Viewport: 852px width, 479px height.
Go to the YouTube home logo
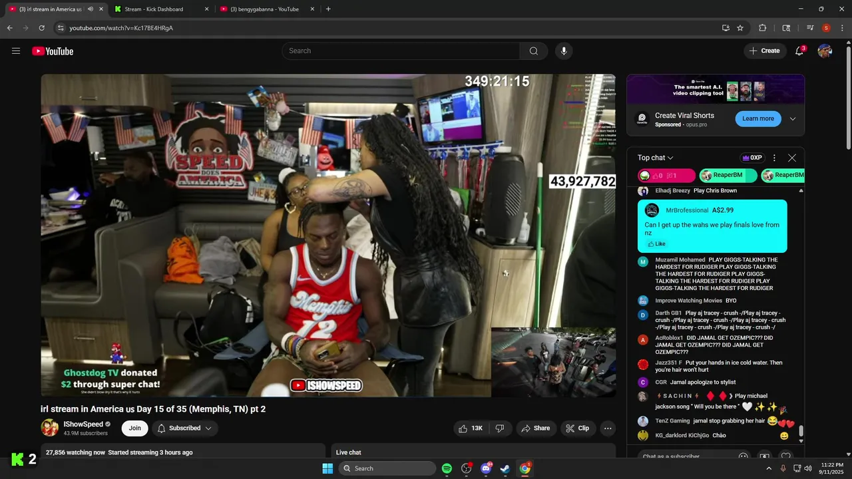pos(53,51)
